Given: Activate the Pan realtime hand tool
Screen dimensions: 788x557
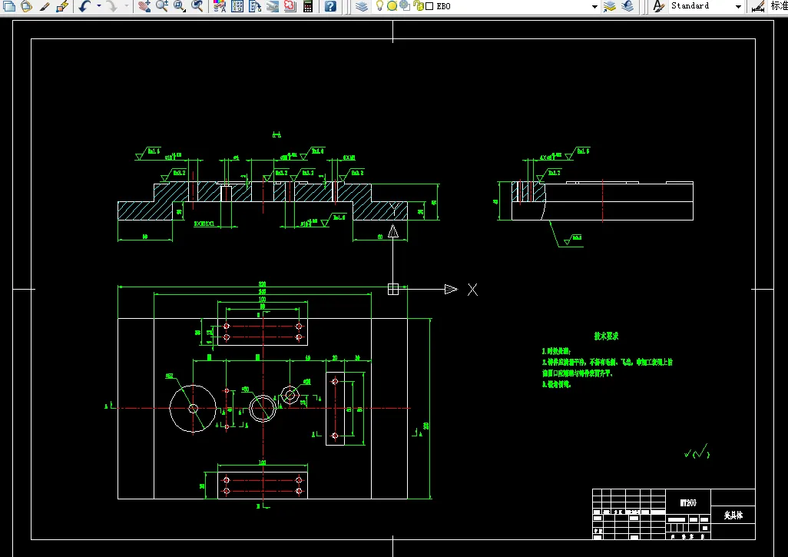Looking at the screenshot, I should point(144,6).
